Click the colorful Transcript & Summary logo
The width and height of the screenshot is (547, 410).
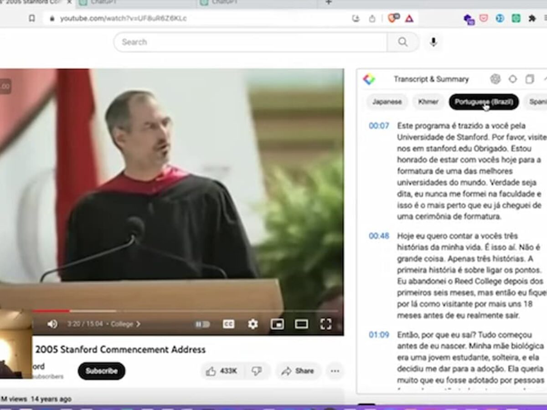pyautogui.click(x=369, y=79)
